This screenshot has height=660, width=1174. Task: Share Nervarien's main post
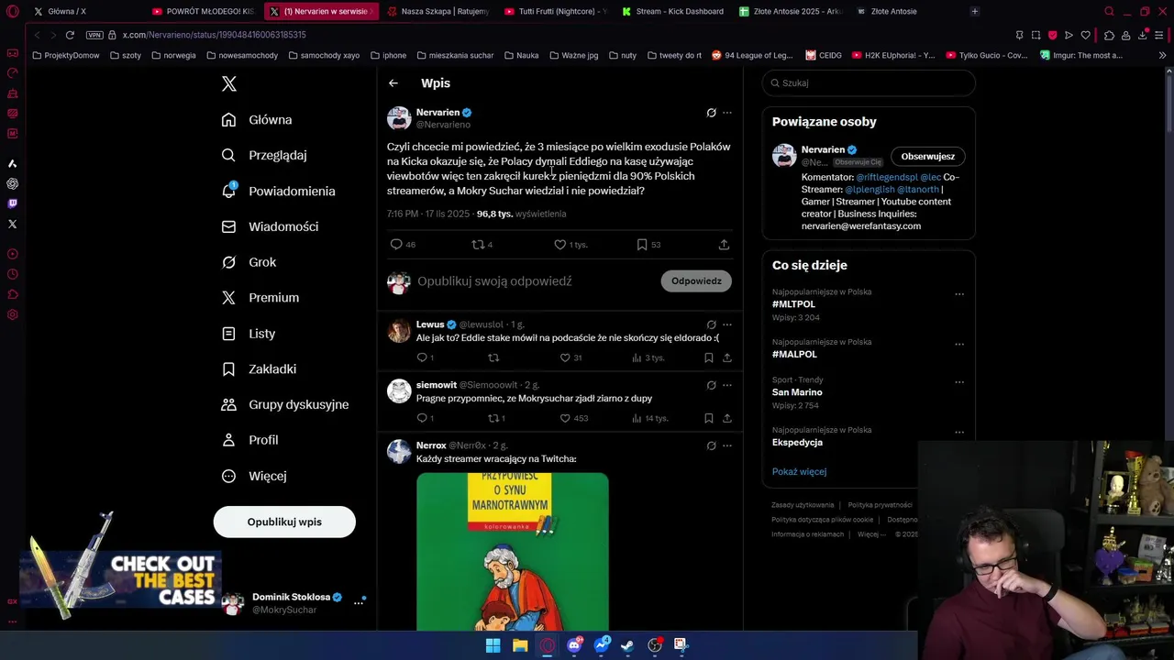(724, 244)
